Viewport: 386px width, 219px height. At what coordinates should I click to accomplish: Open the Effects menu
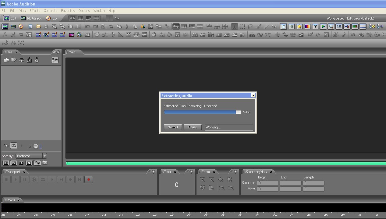click(x=35, y=11)
